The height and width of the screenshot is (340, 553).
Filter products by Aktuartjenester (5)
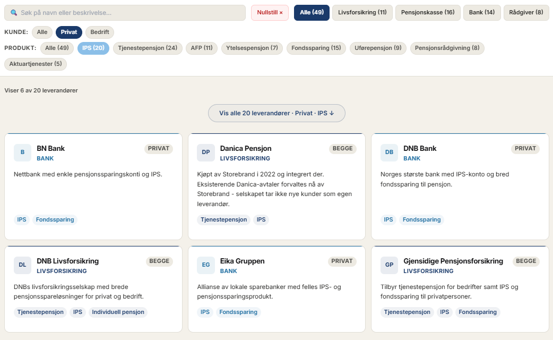(35, 64)
